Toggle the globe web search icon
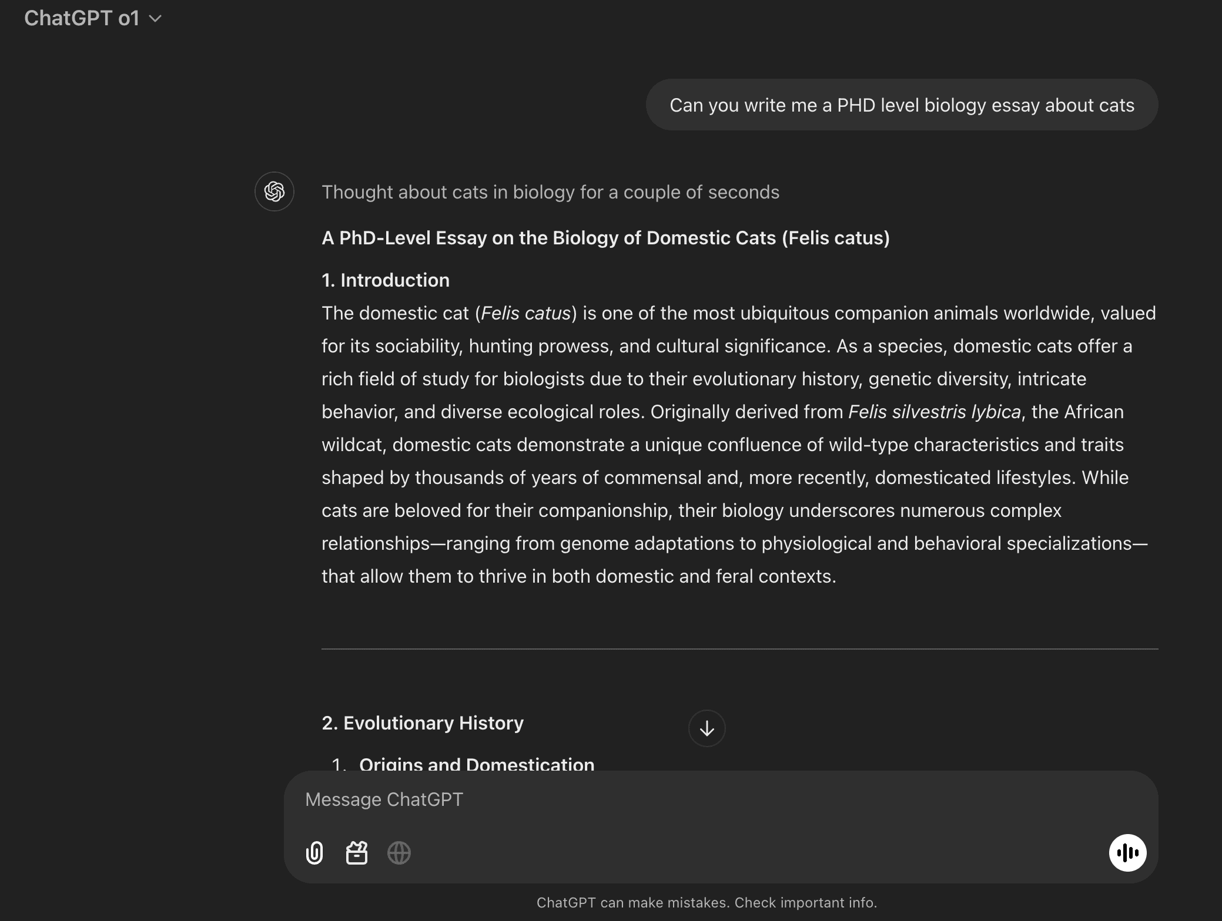 [x=399, y=853]
